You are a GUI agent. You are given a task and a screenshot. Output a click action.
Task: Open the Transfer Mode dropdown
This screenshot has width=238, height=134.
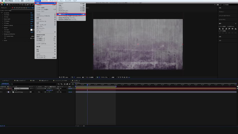(x=33, y=36)
